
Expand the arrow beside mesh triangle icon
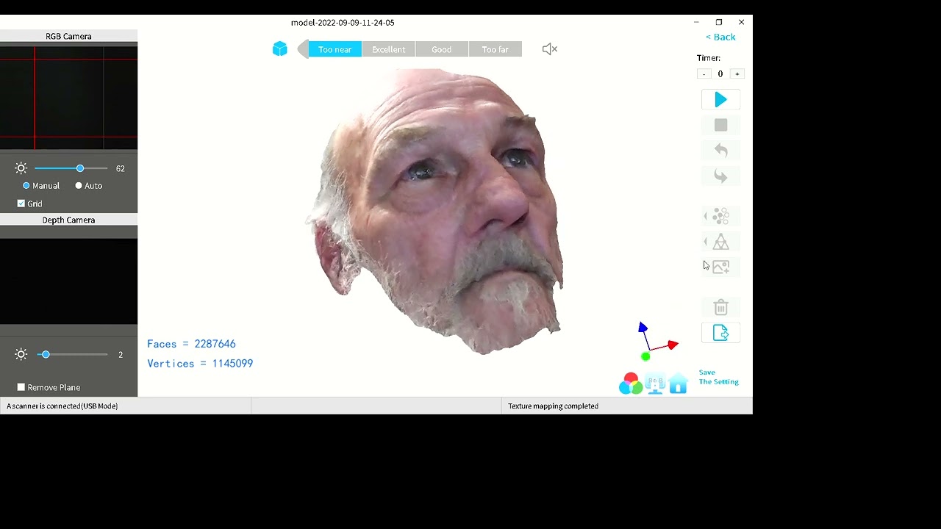[x=706, y=242]
